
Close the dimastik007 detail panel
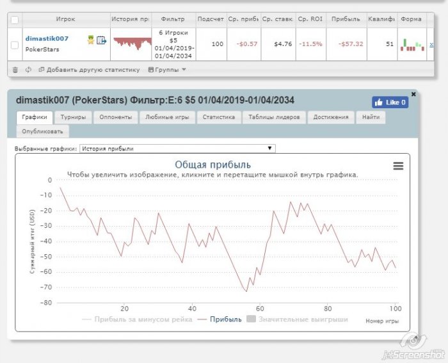(413, 94)
